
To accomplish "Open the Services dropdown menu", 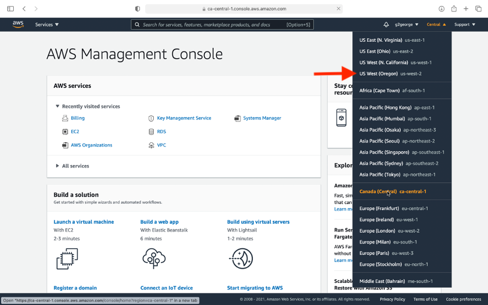I will (x=47, y=25).
